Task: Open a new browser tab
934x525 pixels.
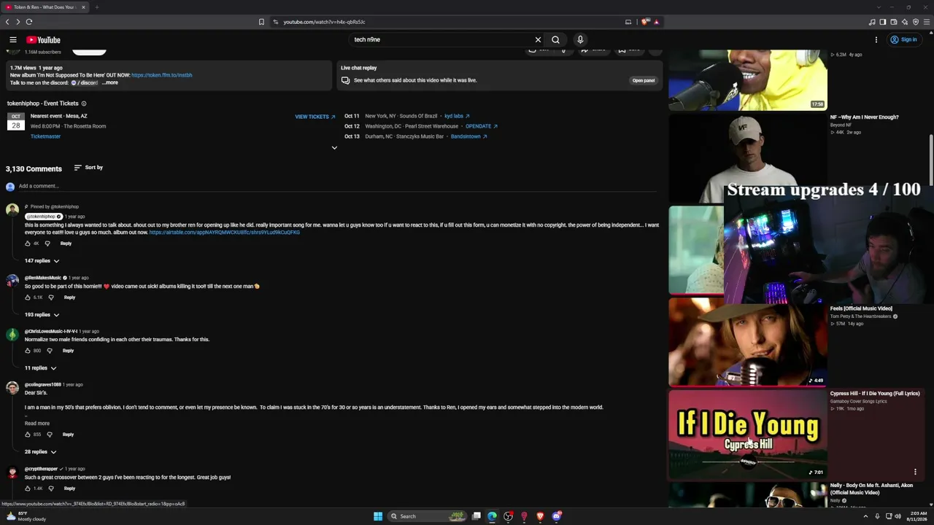Action: [x=96, y=7]
